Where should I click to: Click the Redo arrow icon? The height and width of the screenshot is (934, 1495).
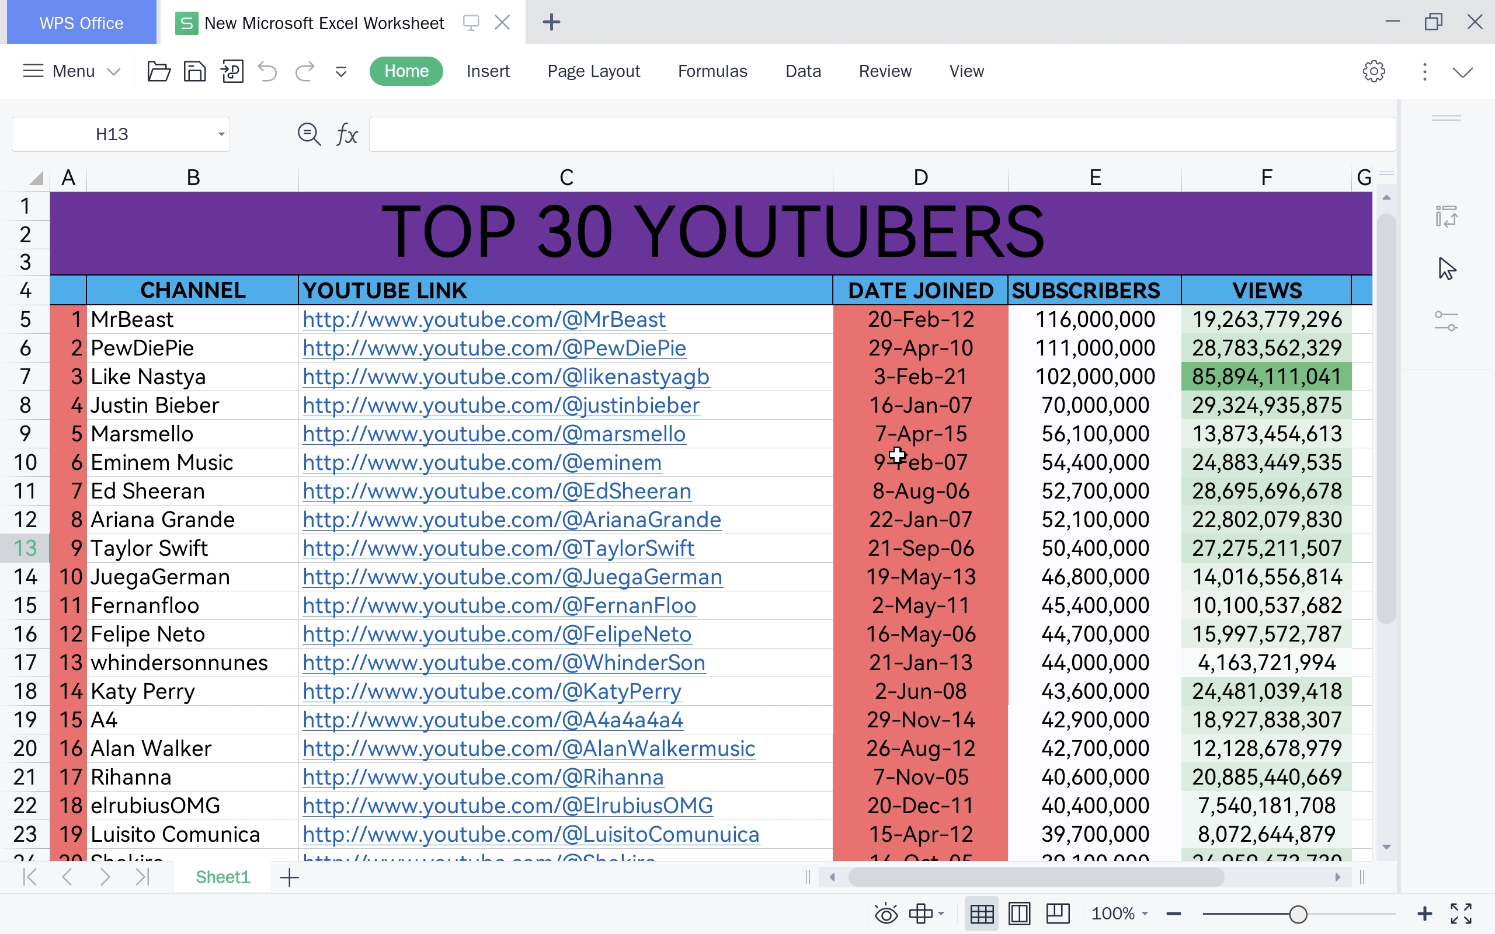(x=305, y=71)
